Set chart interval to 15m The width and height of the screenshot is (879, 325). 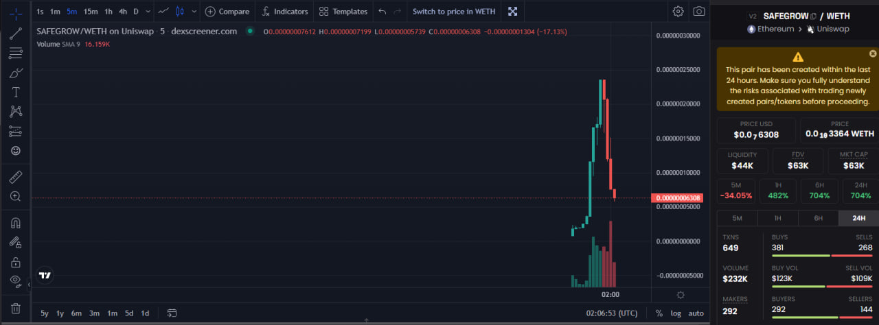coord(91,11)
